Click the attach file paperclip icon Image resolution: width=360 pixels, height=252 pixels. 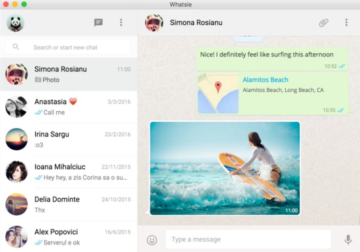(324, 22)
